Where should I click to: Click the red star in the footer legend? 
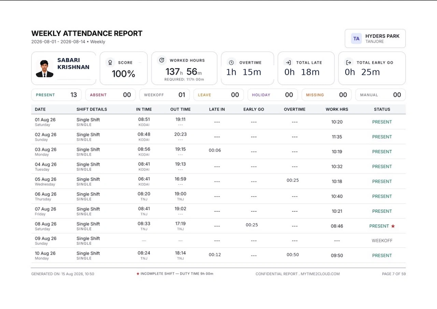138,274
